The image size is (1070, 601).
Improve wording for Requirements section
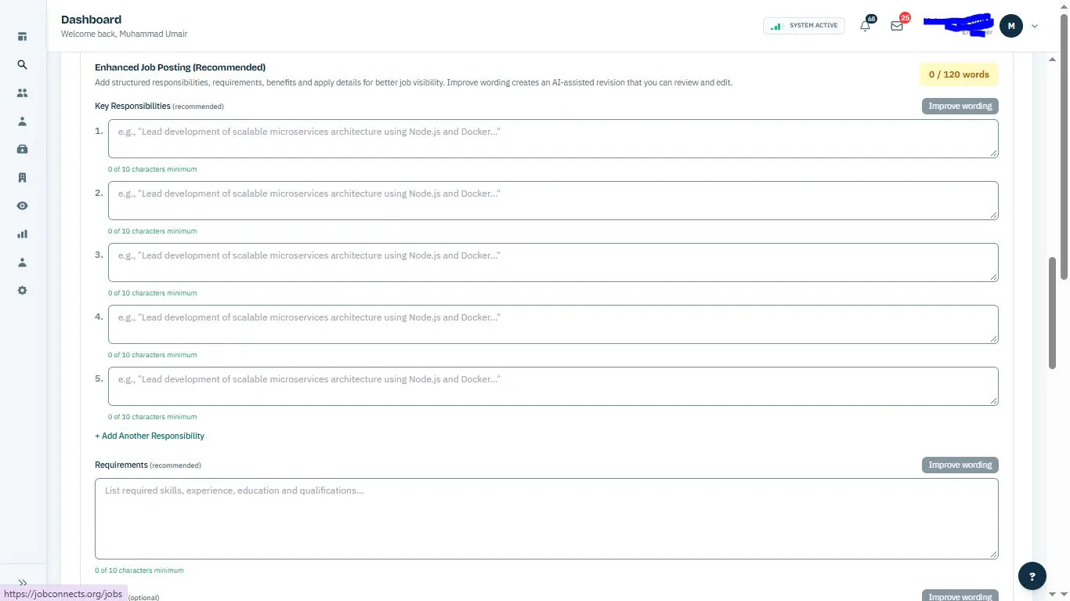[960, 465]
